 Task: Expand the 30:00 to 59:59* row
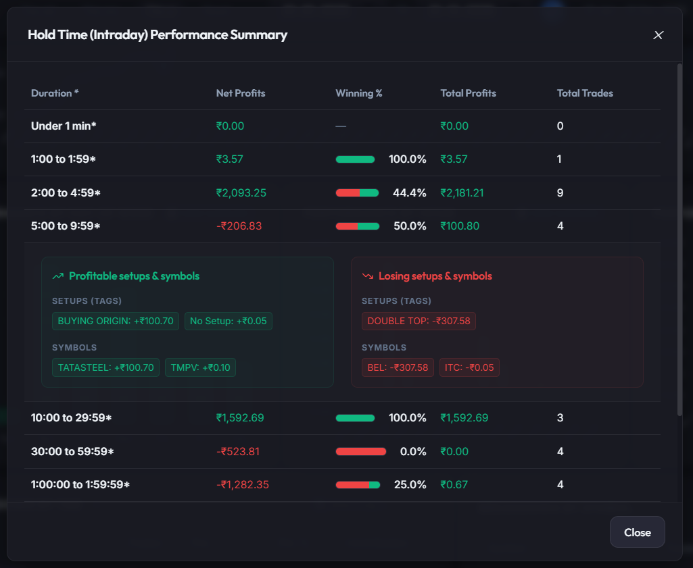coord(342,451)
